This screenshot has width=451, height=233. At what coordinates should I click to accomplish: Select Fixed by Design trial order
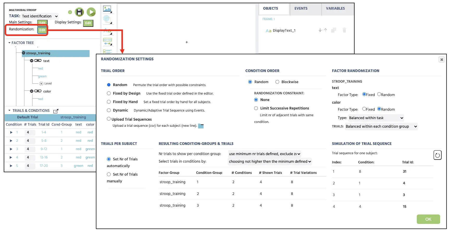pos(109,93)
